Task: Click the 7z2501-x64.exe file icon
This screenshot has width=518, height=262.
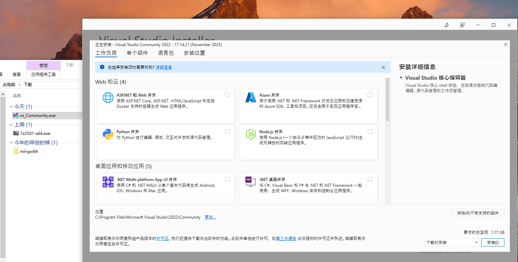Action: [16, 134]
